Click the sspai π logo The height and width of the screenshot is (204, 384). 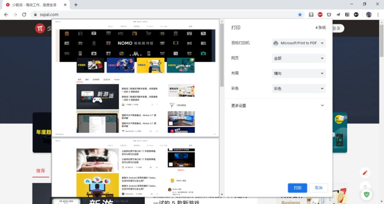[x=40, y=28]
